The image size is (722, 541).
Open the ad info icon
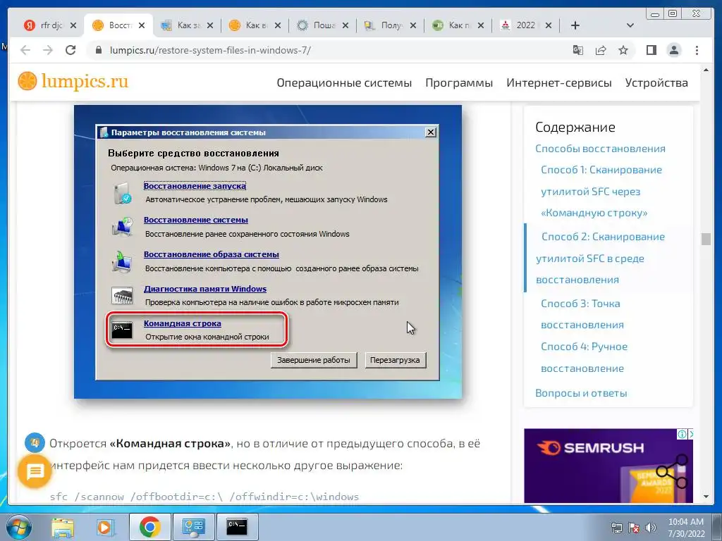click(682, 434)
